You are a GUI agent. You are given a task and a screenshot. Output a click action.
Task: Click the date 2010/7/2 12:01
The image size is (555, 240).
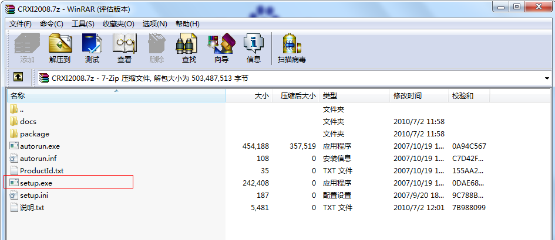pyautogui.click(x=419, y=208)
